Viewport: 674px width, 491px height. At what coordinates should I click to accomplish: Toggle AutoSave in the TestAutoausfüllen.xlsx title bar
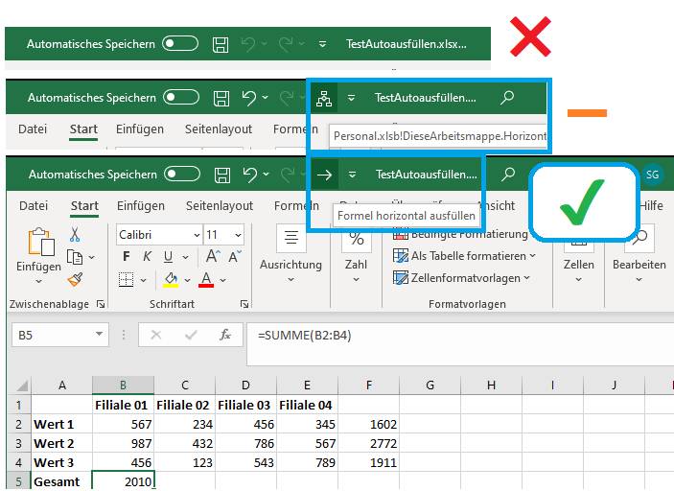coord(180,44)
